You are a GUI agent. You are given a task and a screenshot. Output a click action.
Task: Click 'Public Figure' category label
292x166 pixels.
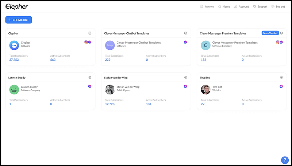(123, 90)
